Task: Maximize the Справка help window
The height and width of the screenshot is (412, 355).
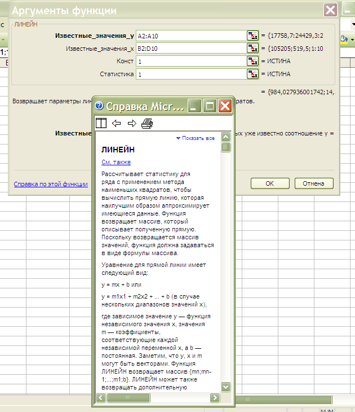Action: (x=210, y=106)
